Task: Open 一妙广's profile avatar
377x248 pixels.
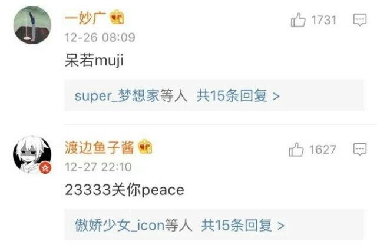Action: click(x=32, y=25)
